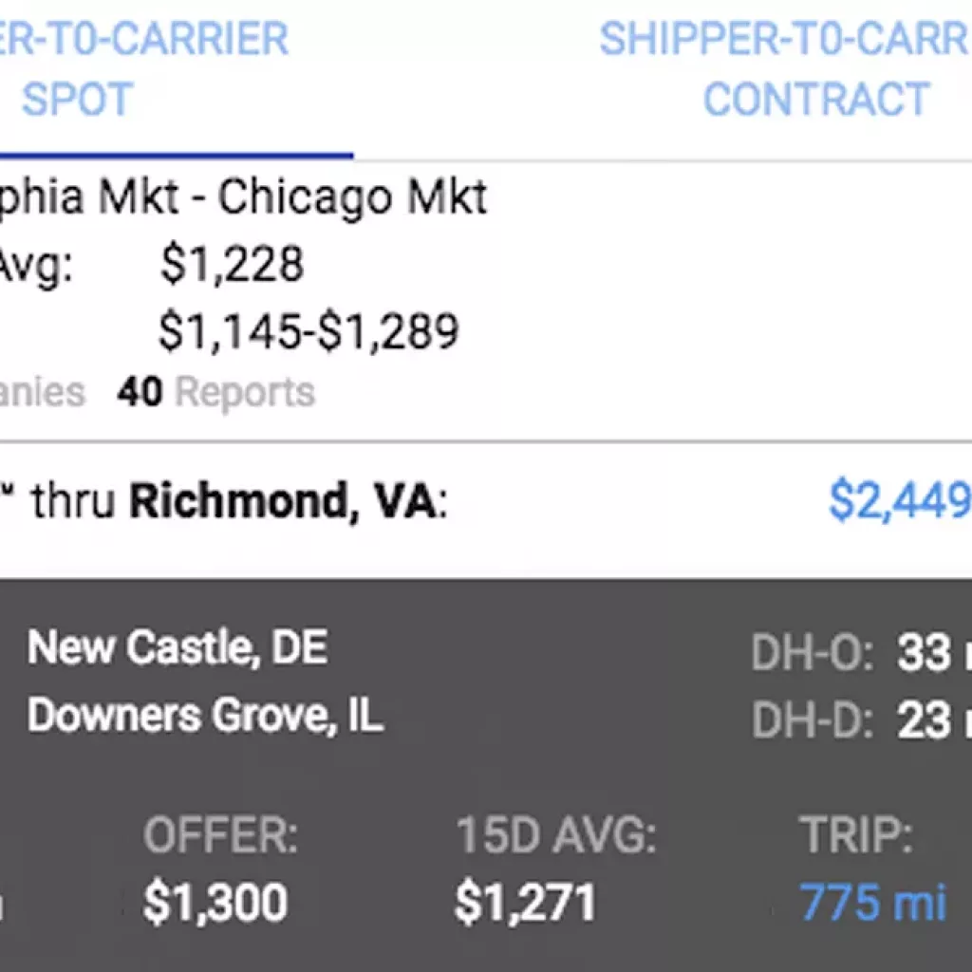Switch to Shipper-to-Carrier Spot tab
Viewport: 972px width, 972px height.
[x=144, y=68]
